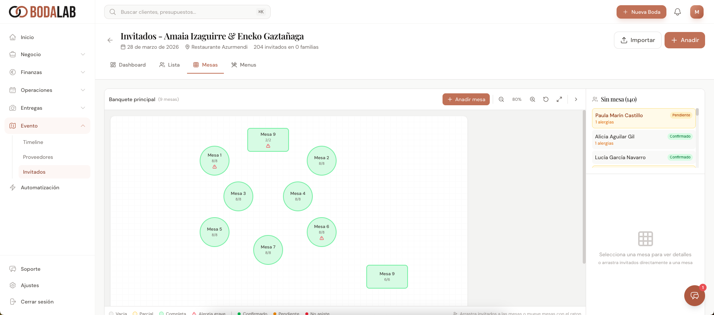
Task: Collapse the side panel chevron
Action: click(576, 99)
